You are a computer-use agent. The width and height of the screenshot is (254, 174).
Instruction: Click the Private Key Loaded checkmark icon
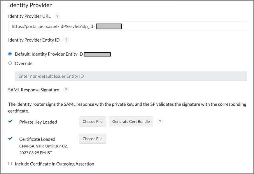tap(10, 121)
